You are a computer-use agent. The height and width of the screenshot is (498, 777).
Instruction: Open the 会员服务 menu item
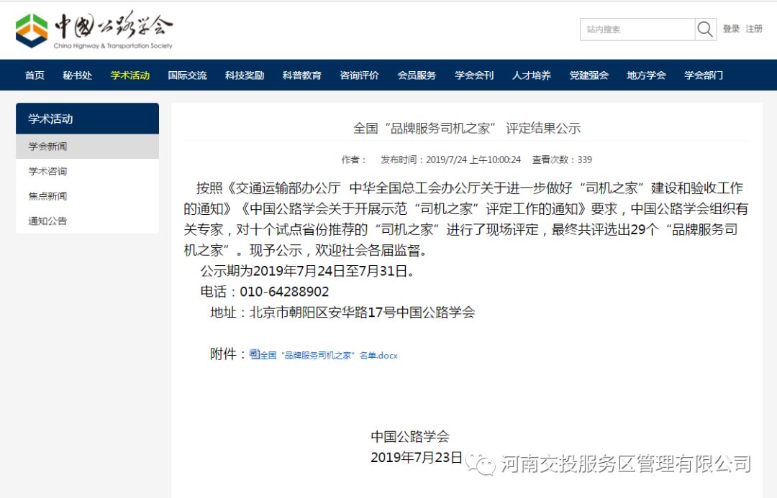pyautogui.click(x=417, y=75)
